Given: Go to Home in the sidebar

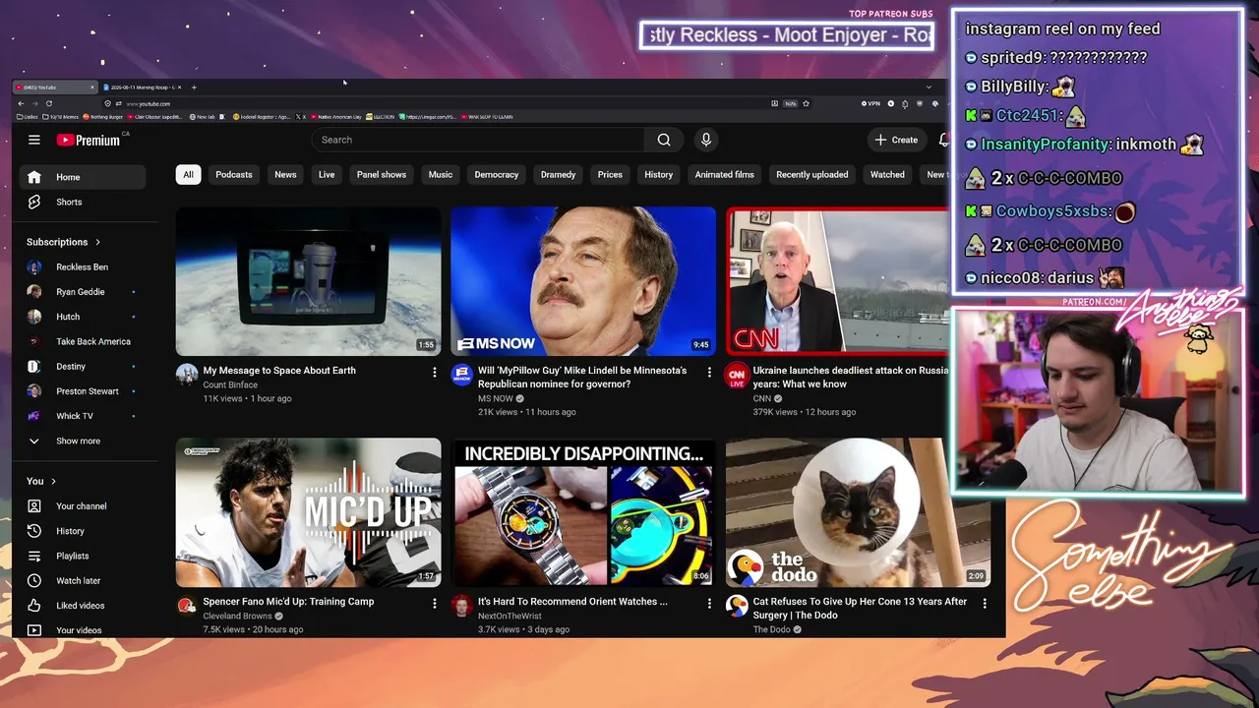Looking at the screenshot, I should pos(82,177).
